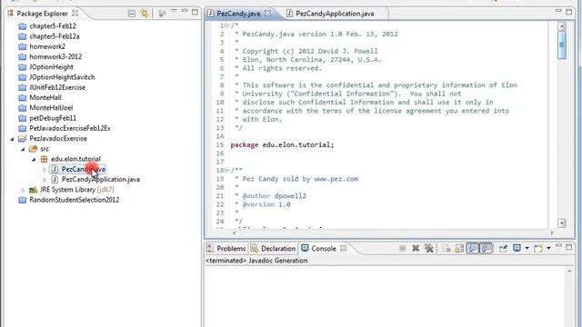The height and width of the screenshot is (327, 582).
Task: Expand the PezCandy.java tree node
Action: tap(45, 170)
